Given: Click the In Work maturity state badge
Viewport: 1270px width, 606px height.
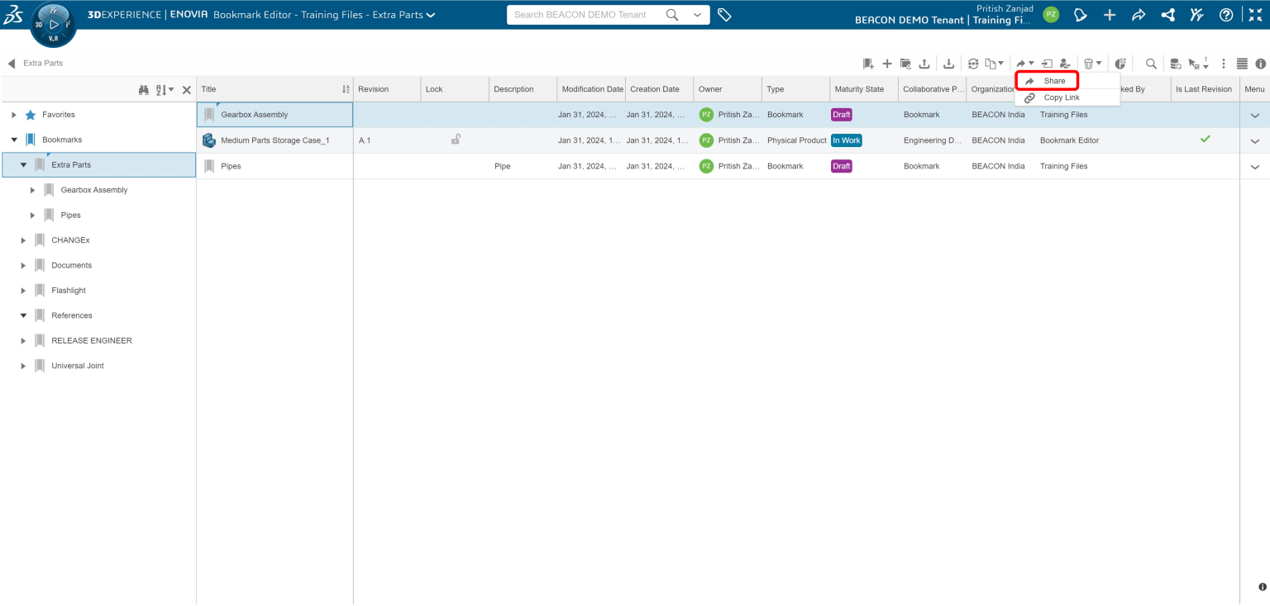Looking at the screenshot, I should pyautogui.click(x=846, y=140).
